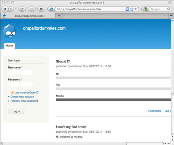Image resolution: width=174 pixels, height=145 pixels.
Task: Open the Google search engine selector icon
Action: pyautogui.click(x=145, y=9)
